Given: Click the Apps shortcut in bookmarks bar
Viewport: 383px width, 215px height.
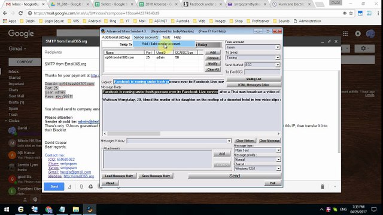Looking at the screenshot, I should tap(10, 21).
